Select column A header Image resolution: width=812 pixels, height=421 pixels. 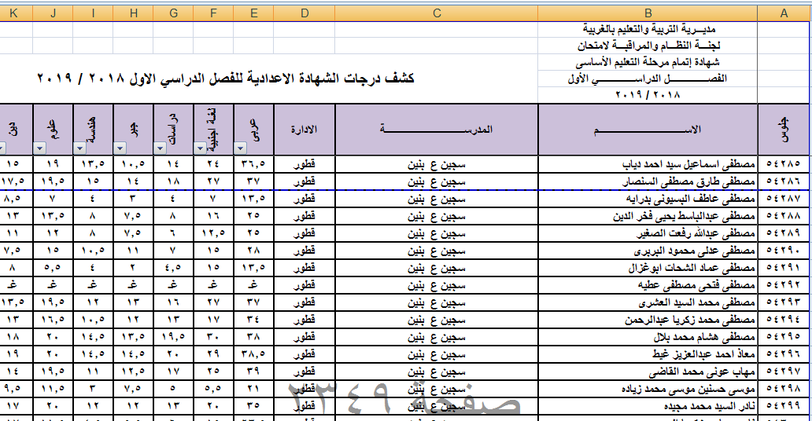click(784, 12)
